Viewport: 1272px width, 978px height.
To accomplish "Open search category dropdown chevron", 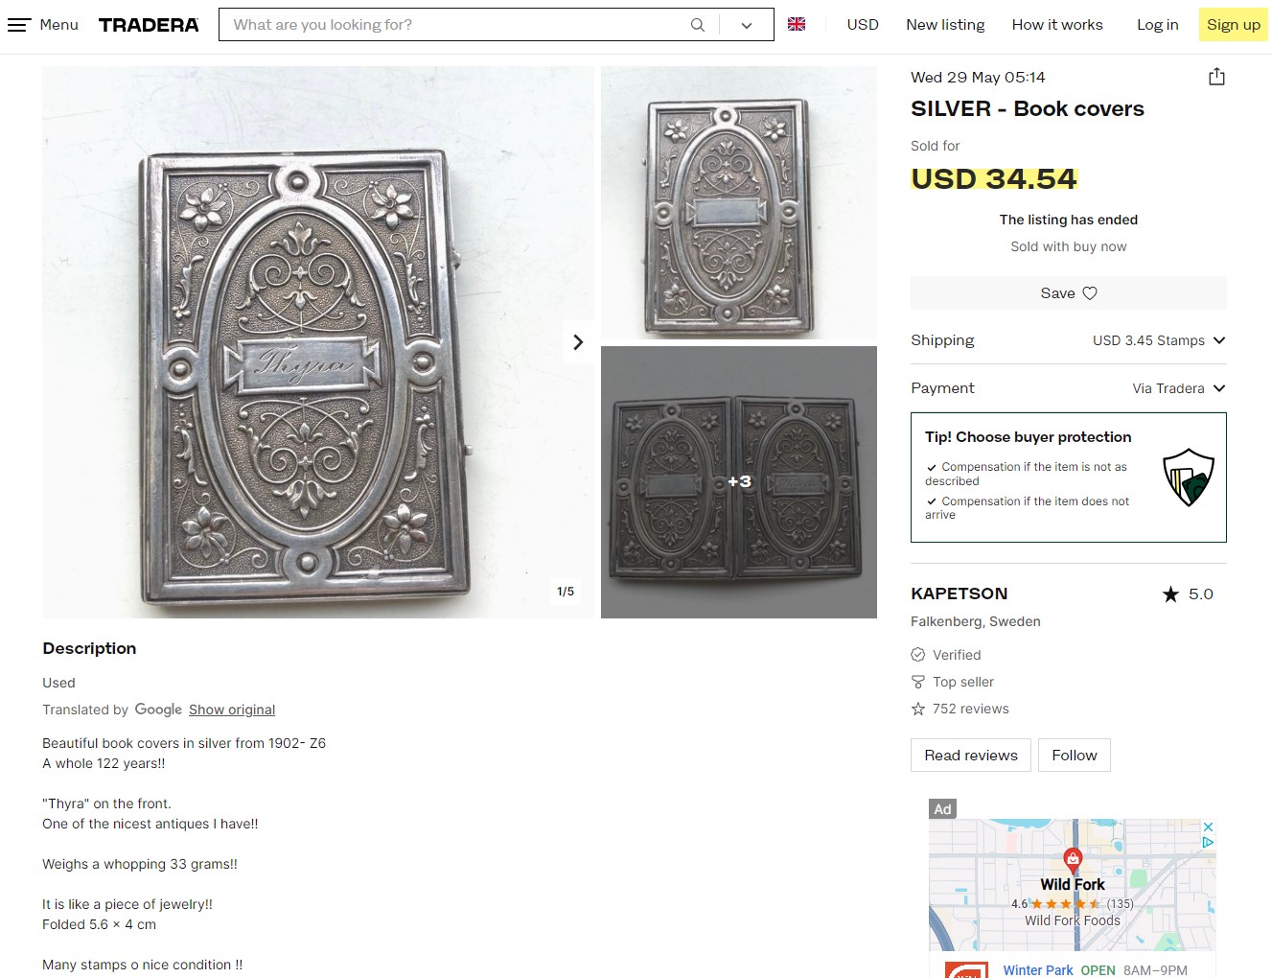I will pos(747,25).
